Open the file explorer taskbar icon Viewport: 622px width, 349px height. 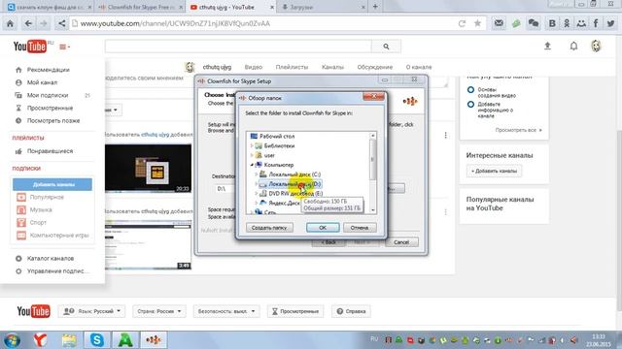(69, 340)
